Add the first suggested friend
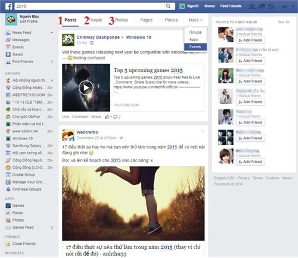Viewport: 298px width, 258px height. click(x=250, y=40)
